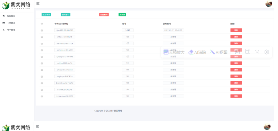Click the Copyright © 2022 footer text
Screen dimensions: 278x131
(x=108, y=111)
